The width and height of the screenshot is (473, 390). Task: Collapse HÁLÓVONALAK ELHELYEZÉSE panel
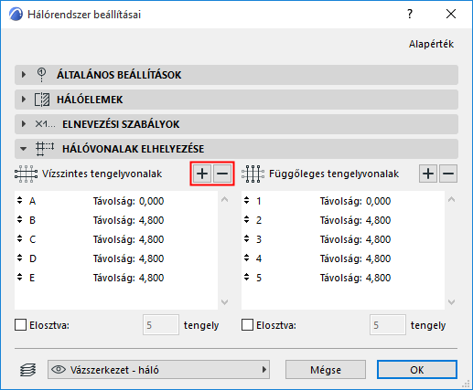[23, 149]
